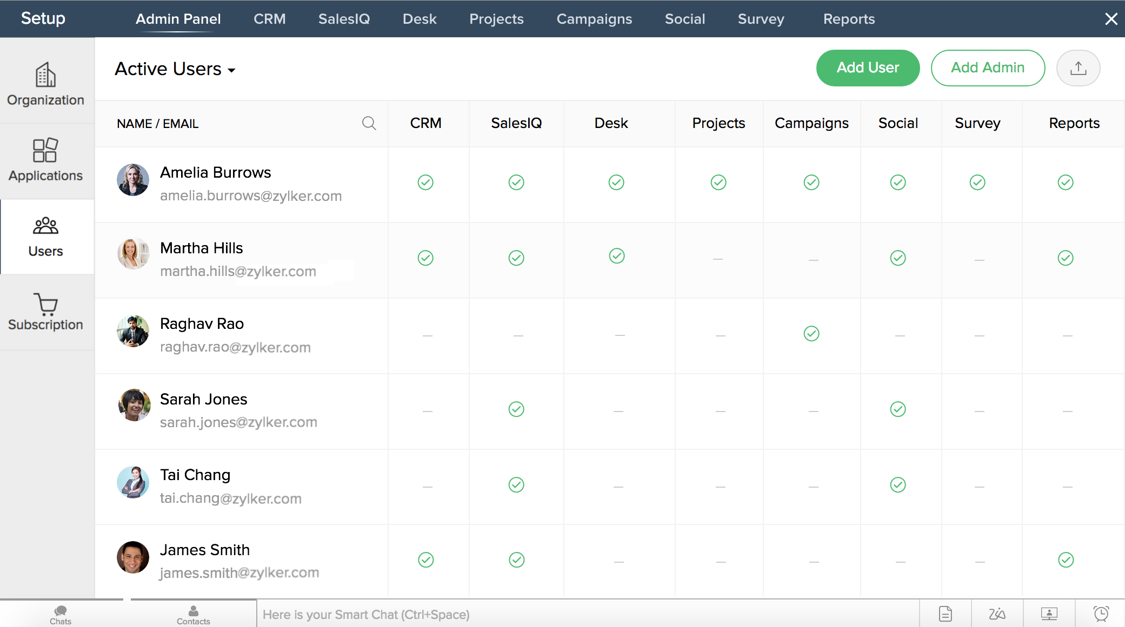Enable CRM for Raghav Rao
Screen dimensions: 1125x627
(x=428, y=336)
